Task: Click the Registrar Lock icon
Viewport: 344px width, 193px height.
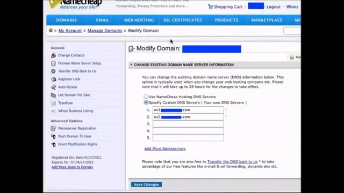Action: pos(53,79)
